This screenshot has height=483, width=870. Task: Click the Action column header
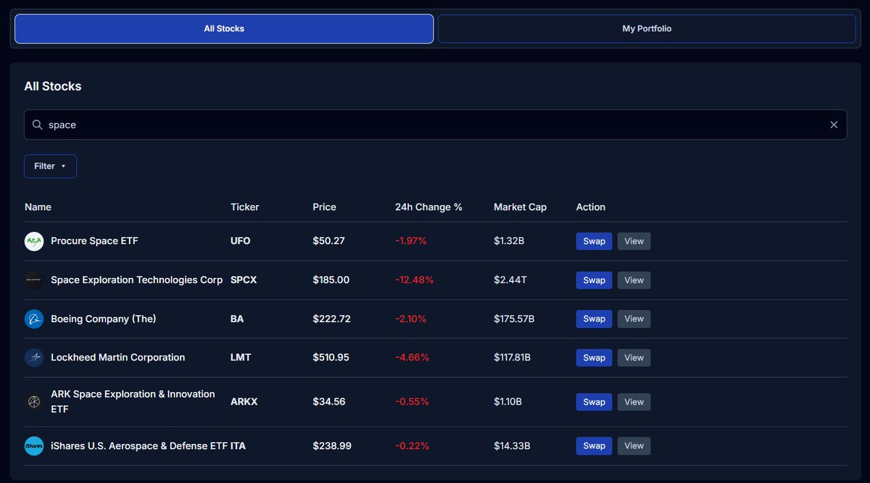point(591,207)
